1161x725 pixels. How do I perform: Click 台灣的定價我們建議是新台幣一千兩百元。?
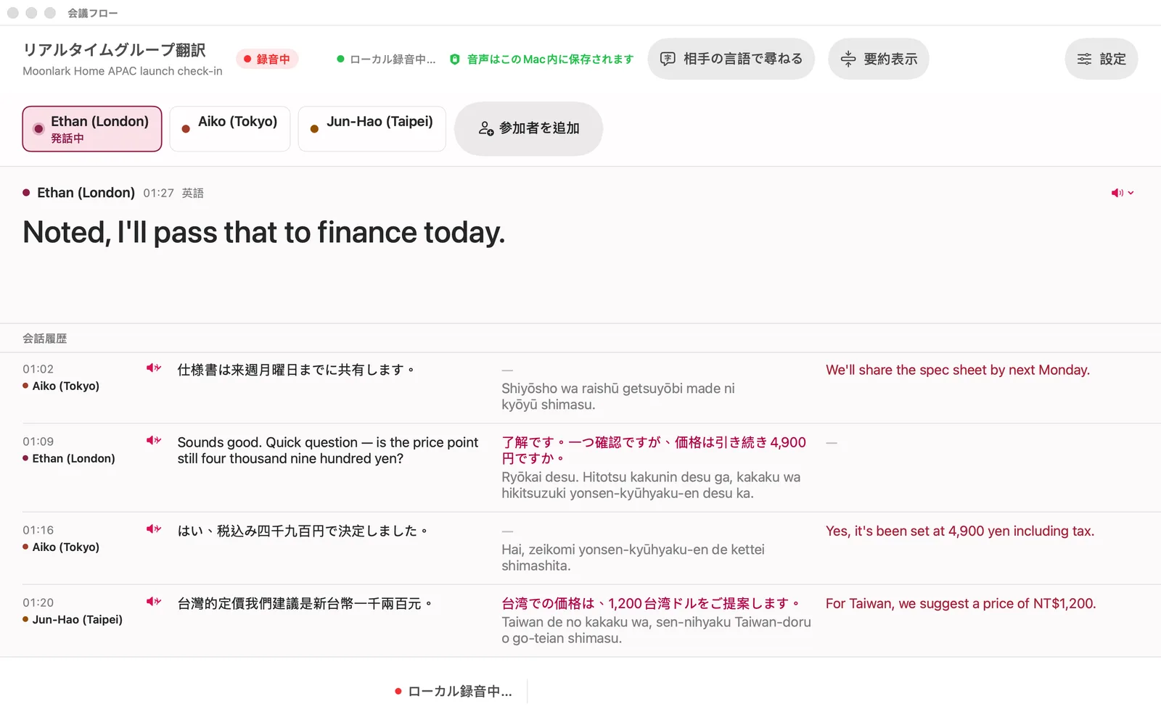coord(305,603)
